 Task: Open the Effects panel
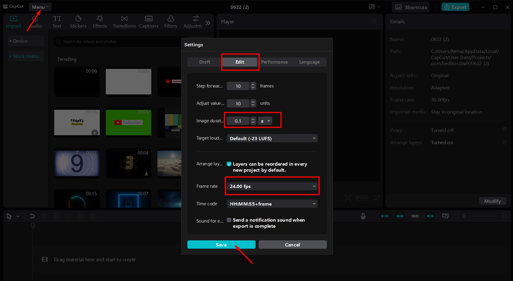pos(100,22)
